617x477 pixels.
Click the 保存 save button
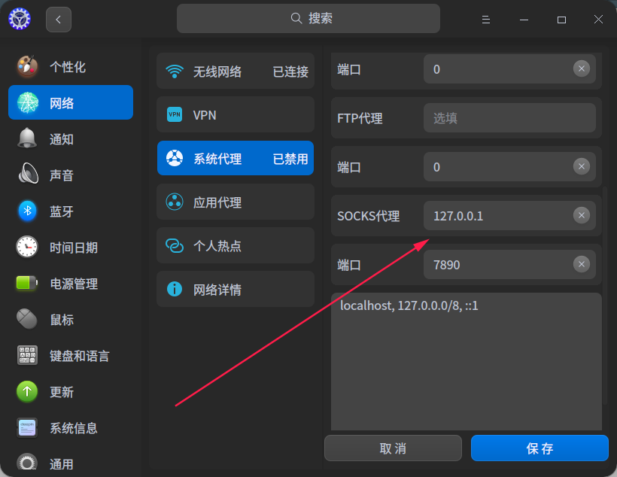pyautogui.click(x=539, y=448)
